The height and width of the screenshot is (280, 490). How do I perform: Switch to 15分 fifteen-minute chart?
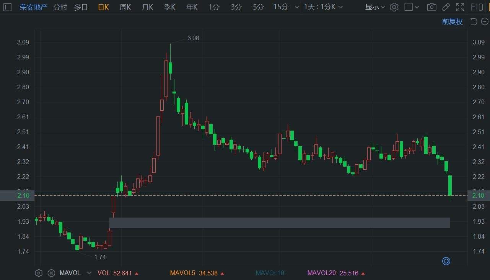(281, 7)
